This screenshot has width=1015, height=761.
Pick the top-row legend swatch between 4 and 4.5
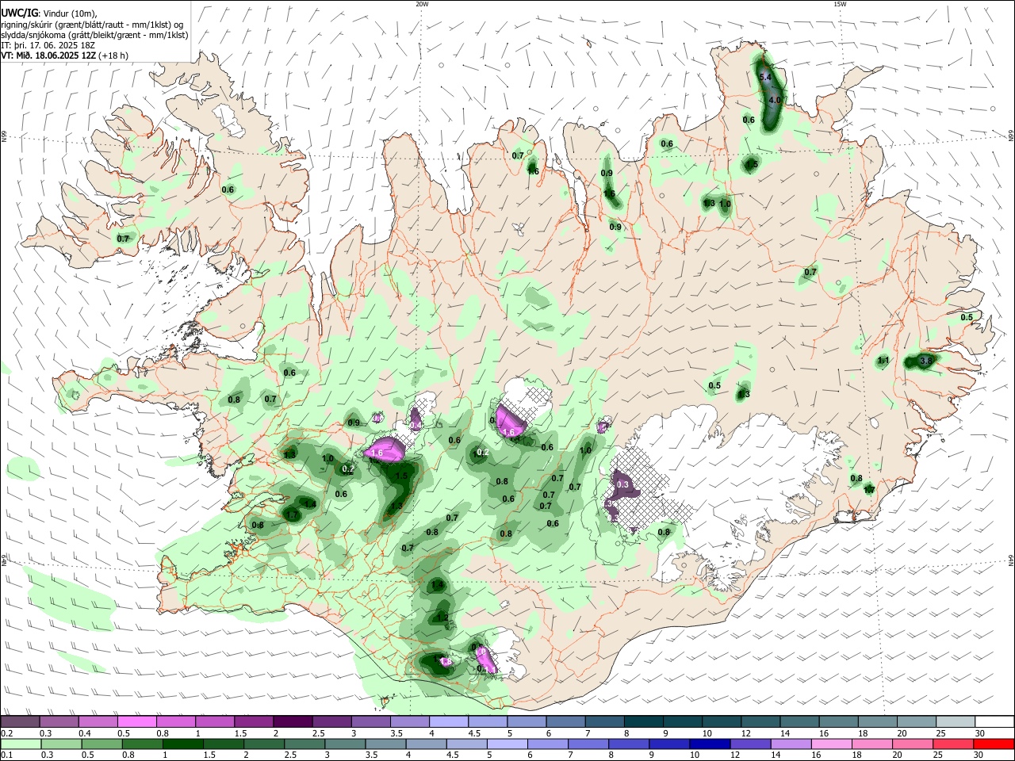(x=448, y=721)
